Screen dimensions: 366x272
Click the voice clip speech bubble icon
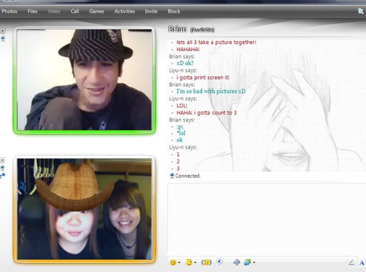pyautogui.click(x=219, y=262)
